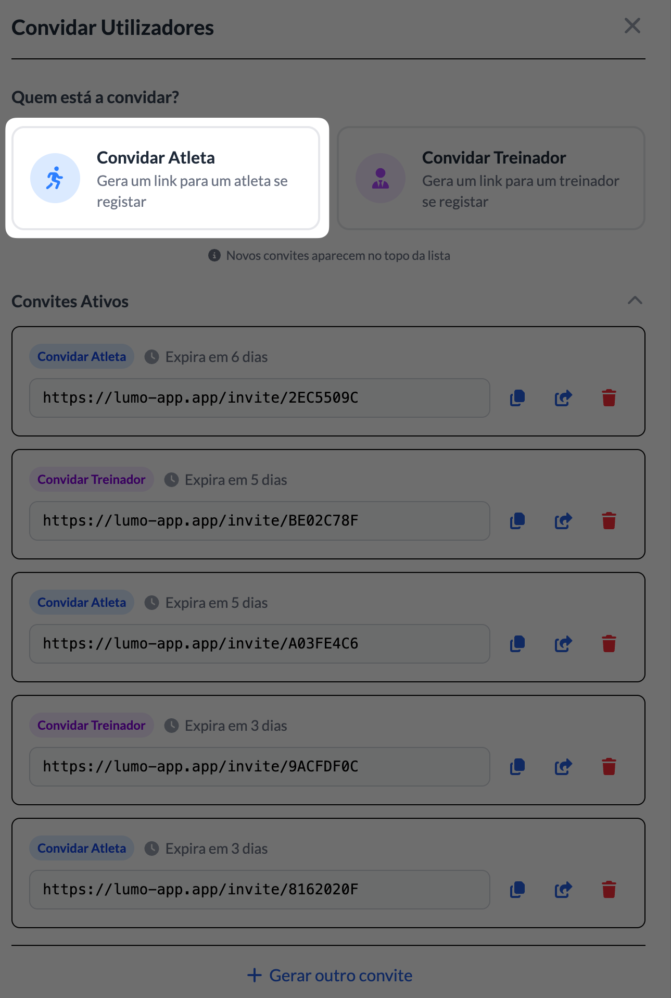Click the info icon beside Novos convites note
This screenshot has height=998, width=671.
[214, 255]
